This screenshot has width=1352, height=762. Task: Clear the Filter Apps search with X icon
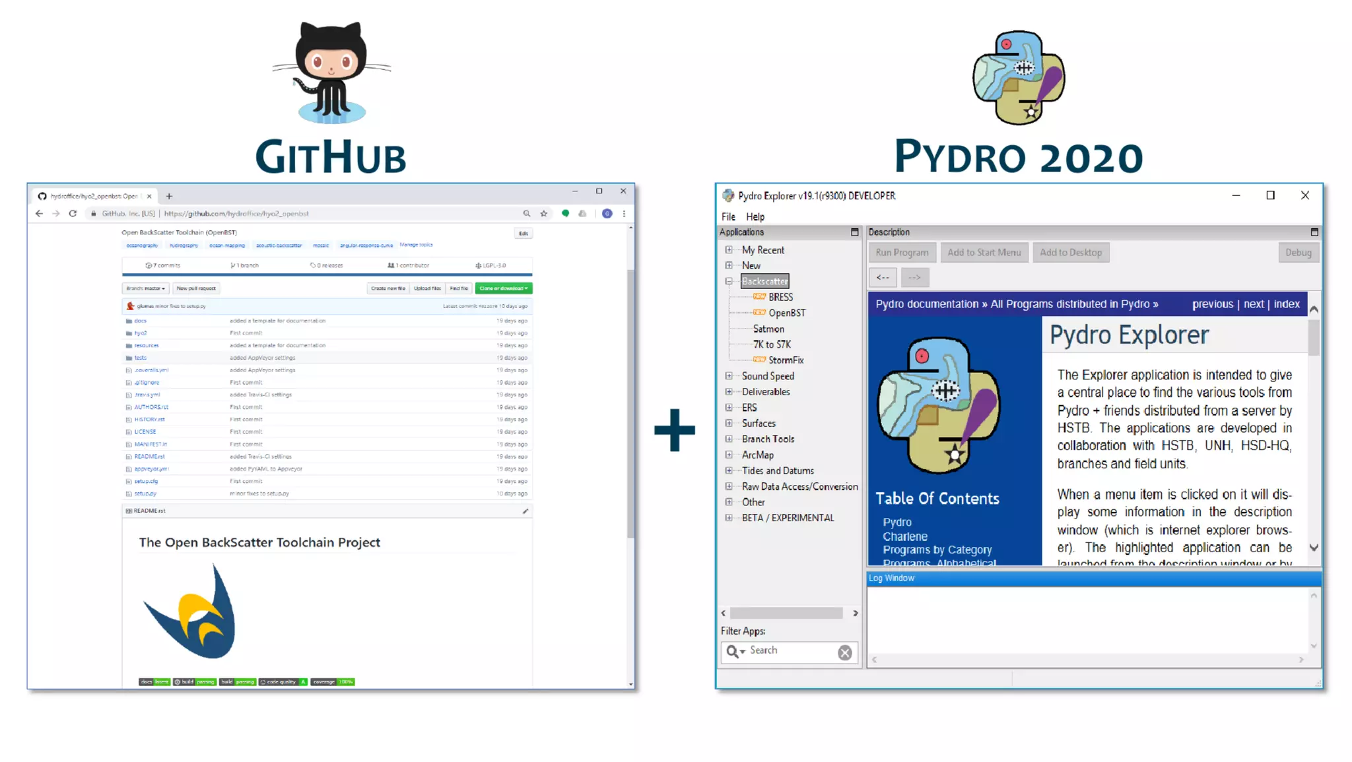pos(845,652)
